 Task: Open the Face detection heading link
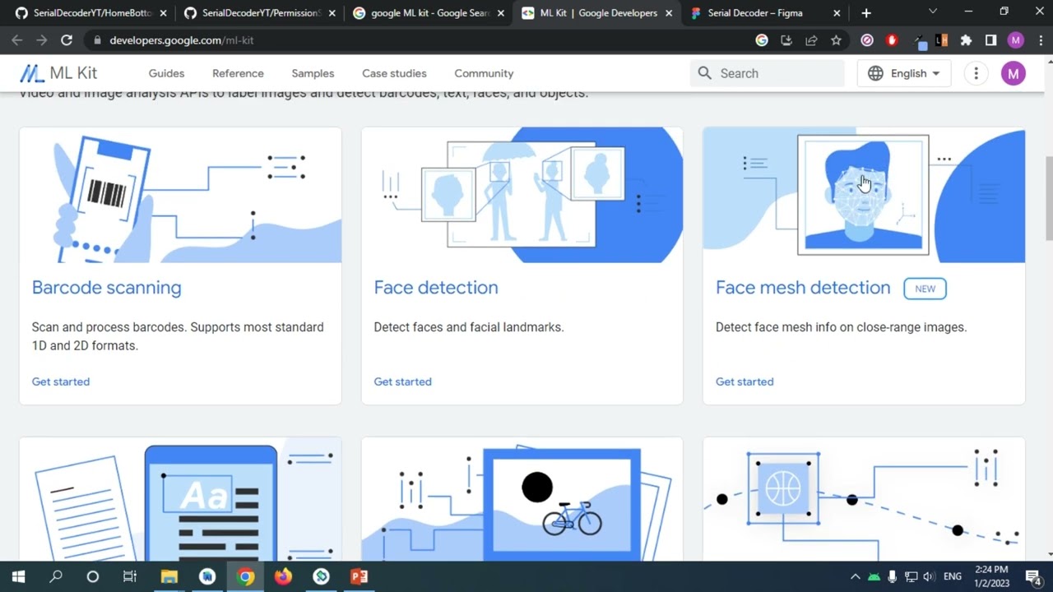point(436,288)
